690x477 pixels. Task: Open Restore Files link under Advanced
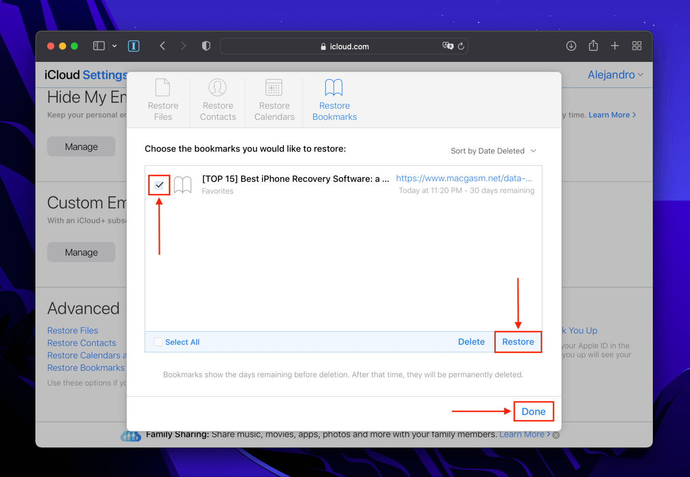pyautogui.click(x=72, y=331)
